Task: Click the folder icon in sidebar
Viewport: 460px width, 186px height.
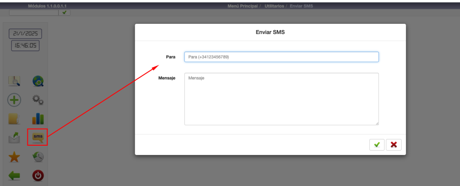Action: [14, 118]
